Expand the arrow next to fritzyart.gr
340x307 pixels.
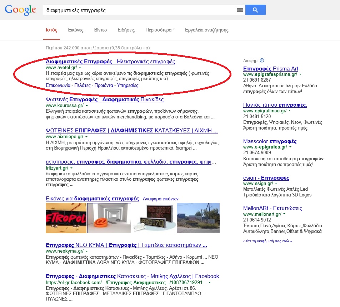(x=71, y=168)
